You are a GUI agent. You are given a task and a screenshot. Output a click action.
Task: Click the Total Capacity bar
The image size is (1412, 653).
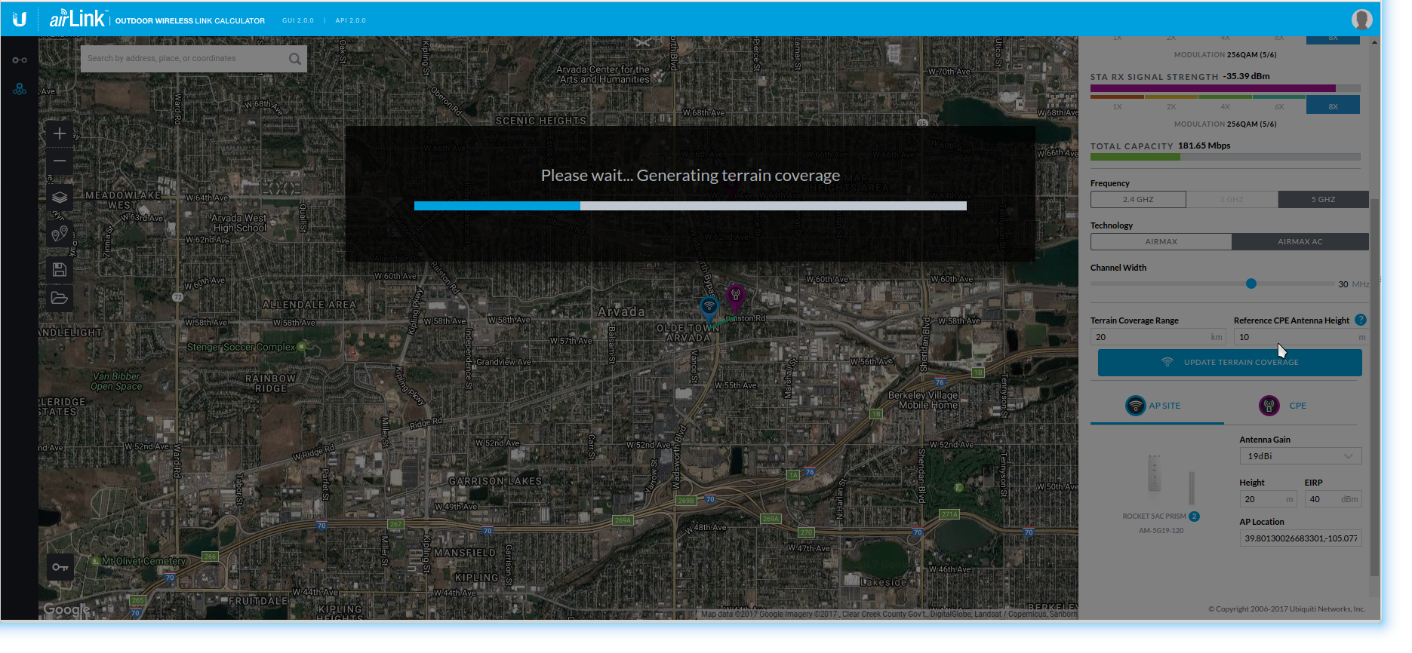click(x=1225, y=157)
